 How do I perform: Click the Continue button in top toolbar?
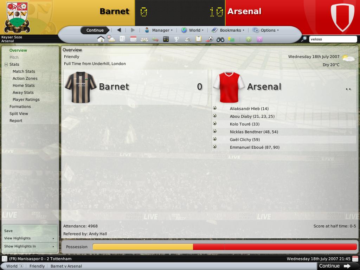coord(95,30)
